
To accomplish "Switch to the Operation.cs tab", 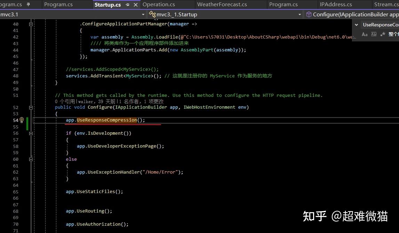I will pyautogui.click(x=160, y=5).
